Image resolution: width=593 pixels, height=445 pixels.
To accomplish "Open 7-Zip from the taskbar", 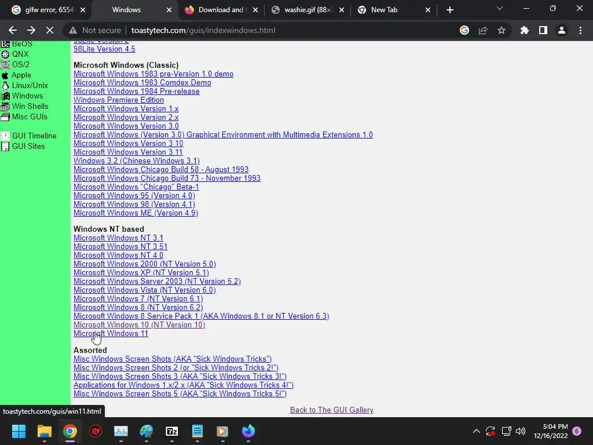I will (171, 431).
